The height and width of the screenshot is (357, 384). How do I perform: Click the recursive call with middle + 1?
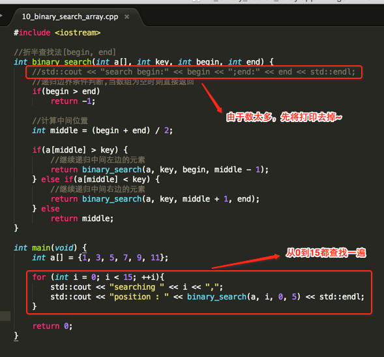point(155,199)
